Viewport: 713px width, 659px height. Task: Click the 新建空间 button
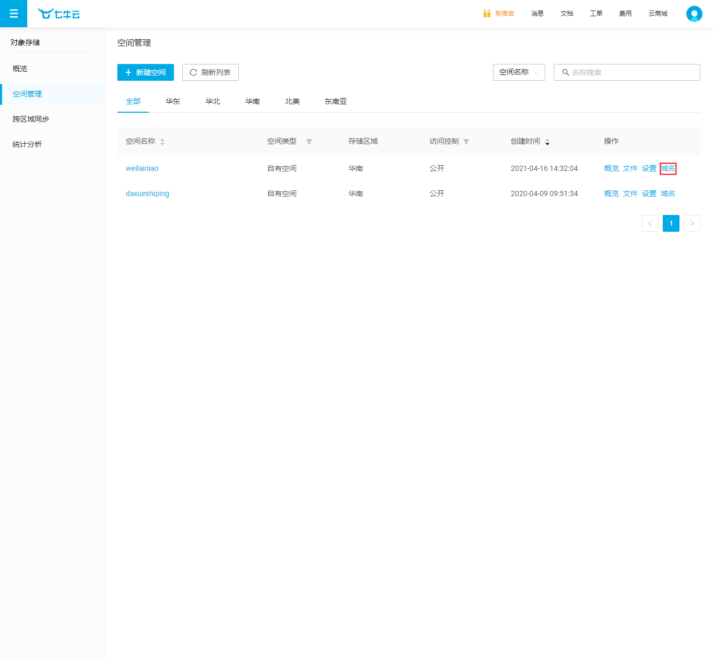(x=146, y=72)
